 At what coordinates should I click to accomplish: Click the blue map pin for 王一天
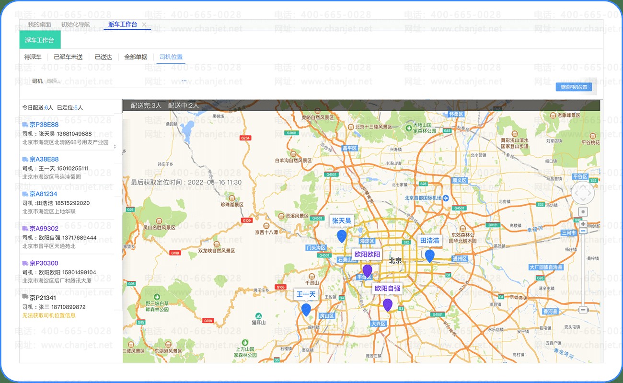(x=306, y=310)
